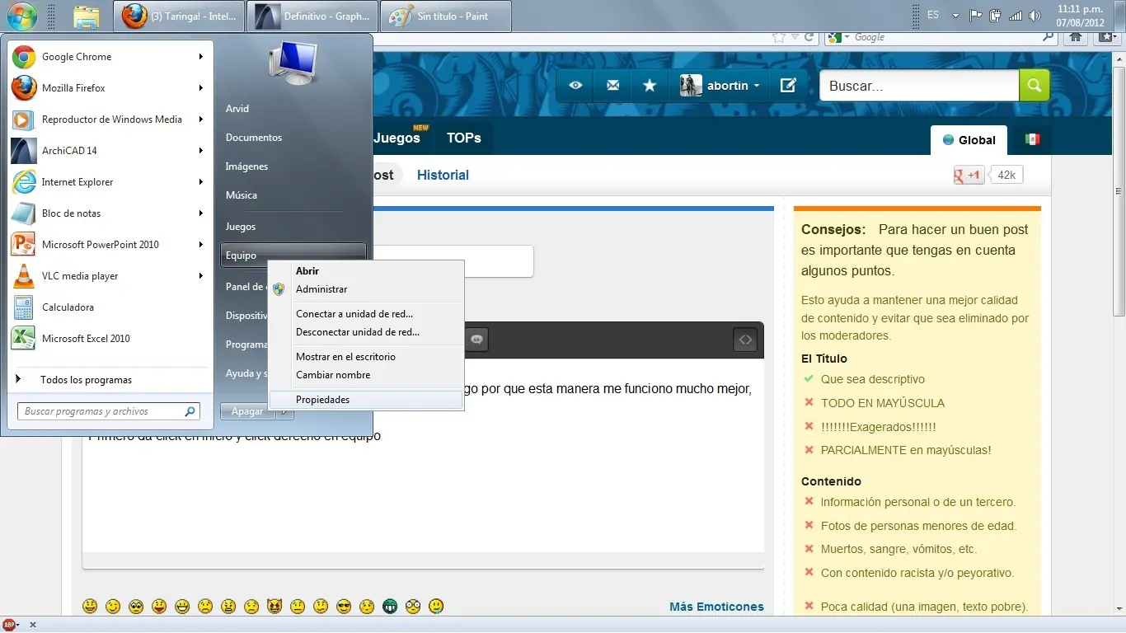This screenshot has width=1126, height=633.
Task: Open the abortin account dropdown
Action: [729, 85]
